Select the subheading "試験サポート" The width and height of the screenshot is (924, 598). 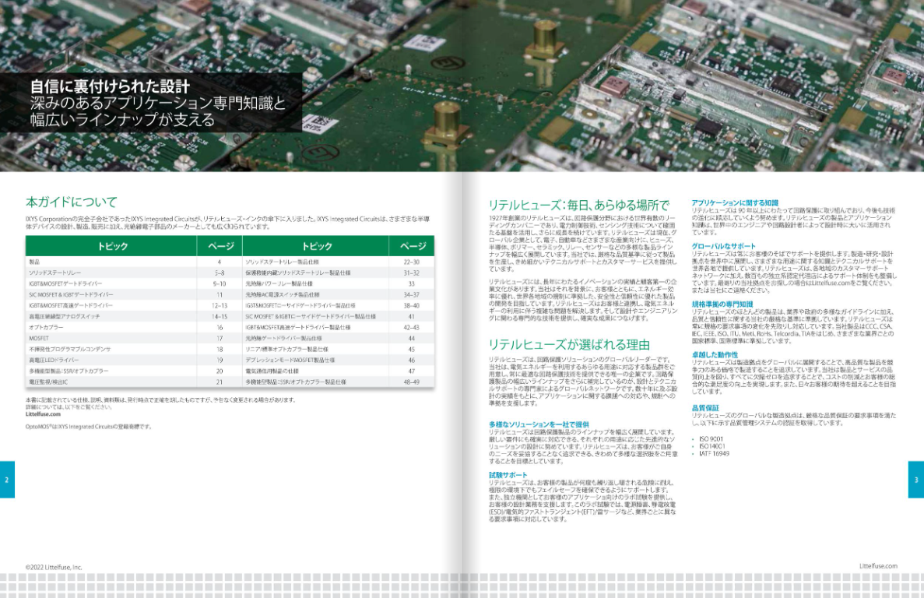(x=508, y=475)
